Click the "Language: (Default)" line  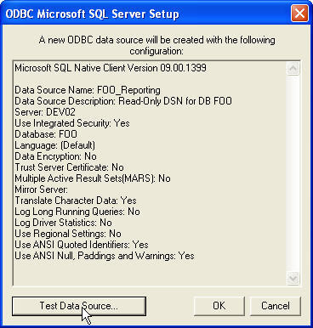tap(55, 145)
